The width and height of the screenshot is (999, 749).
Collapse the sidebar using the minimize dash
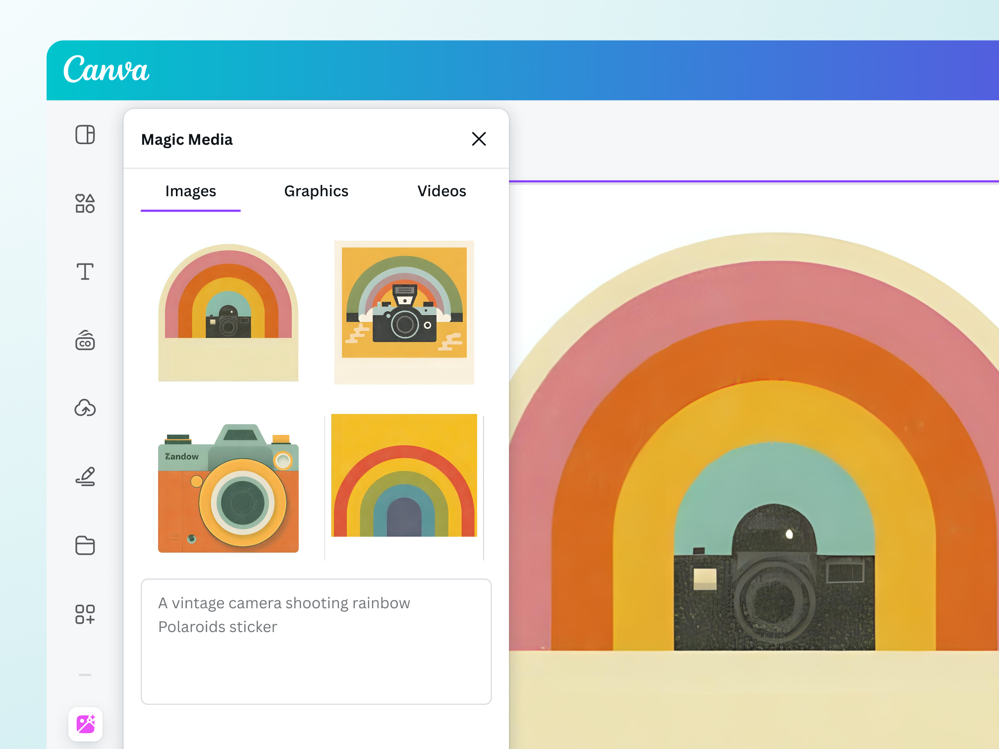tap(85, 675)
